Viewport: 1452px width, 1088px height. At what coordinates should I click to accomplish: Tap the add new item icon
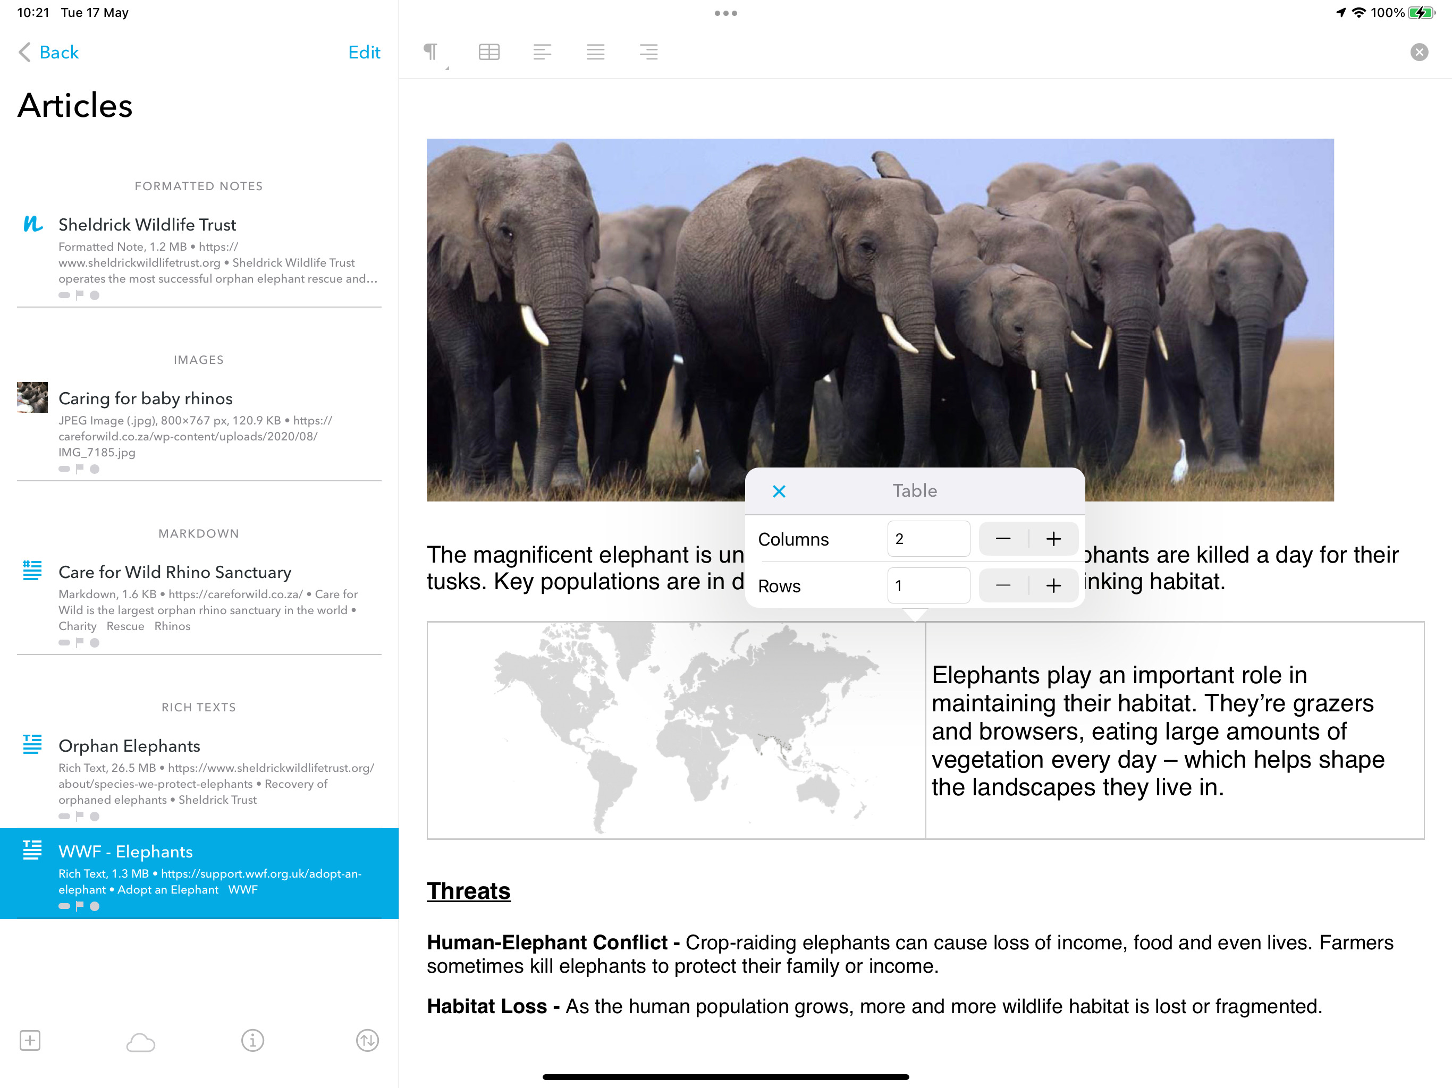[x=30, y=1040]
